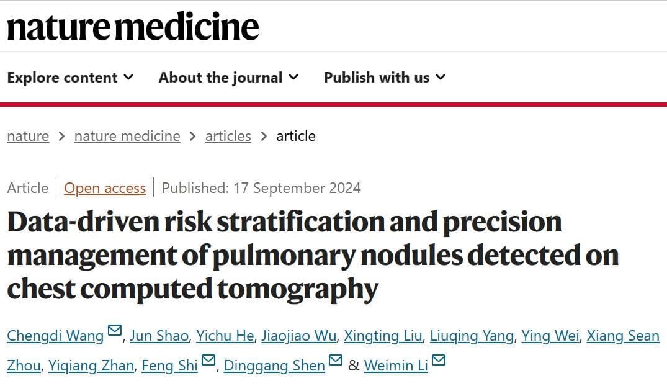
Task: View author Liuqing Yang
Action: pos(472,336)
